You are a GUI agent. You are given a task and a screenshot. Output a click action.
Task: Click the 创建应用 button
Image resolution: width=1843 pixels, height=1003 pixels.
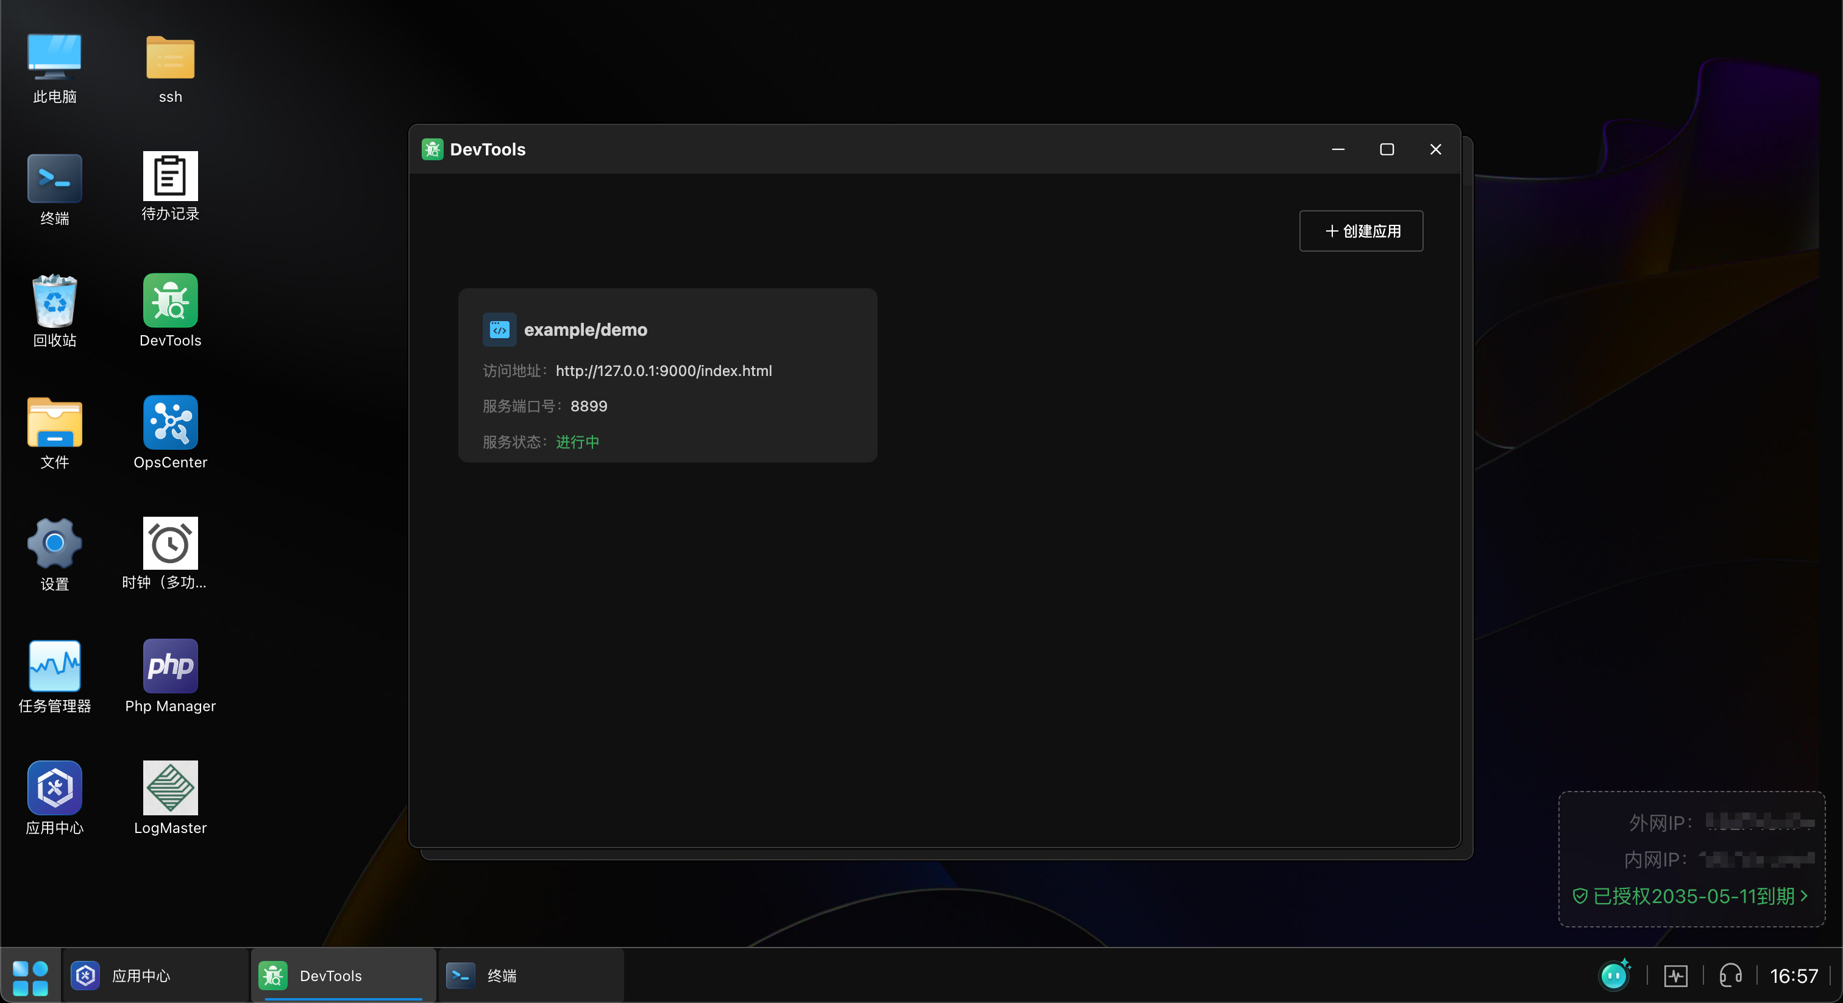point(1361,231)
